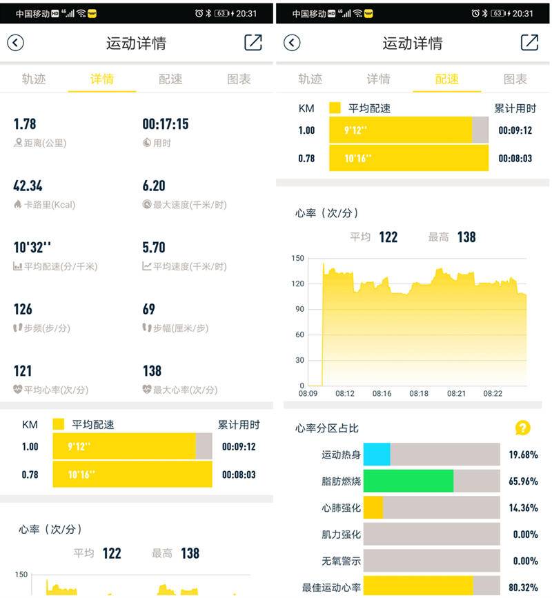Screen dimensions: 552x598
Task: Tap 00:08:03 cumulative time on left screen
Action: click(x=239, y=475)
